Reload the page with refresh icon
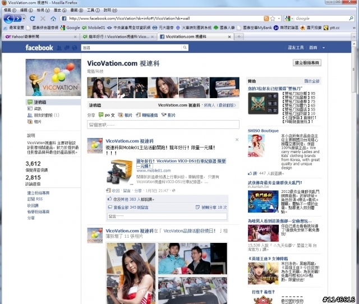Image resolution: width=359 pixels, height=304 pixels. point(33,19)
